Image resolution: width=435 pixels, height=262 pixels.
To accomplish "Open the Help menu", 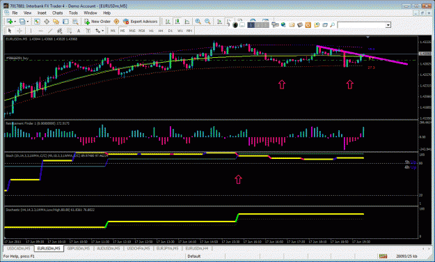I will [106, 13].
